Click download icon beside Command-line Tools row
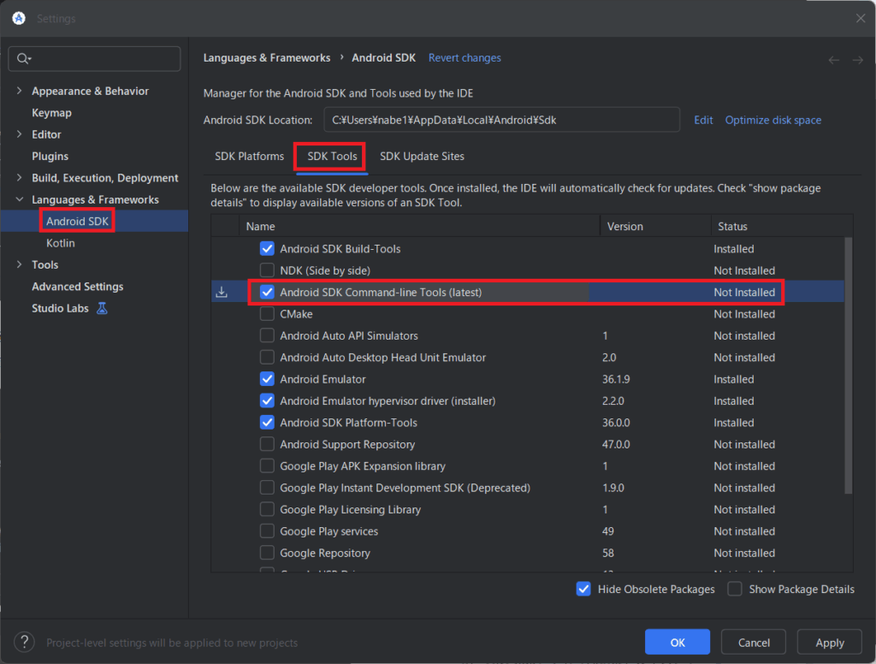 222,293
